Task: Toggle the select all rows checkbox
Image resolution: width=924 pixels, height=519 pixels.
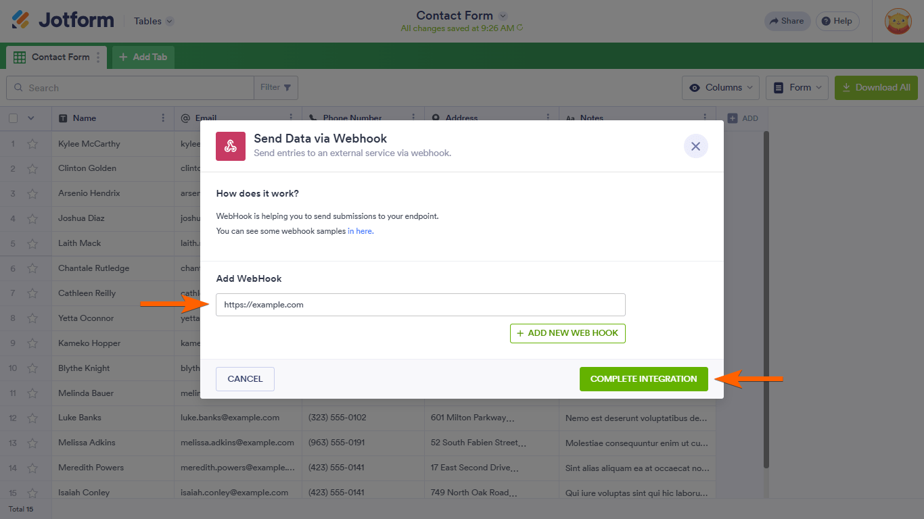Action: pos(14,118)
